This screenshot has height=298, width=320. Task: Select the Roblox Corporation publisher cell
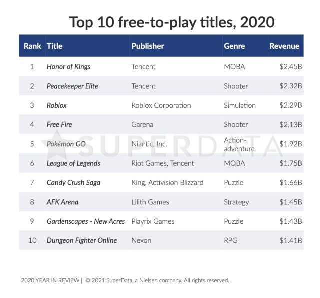[161, 105]
